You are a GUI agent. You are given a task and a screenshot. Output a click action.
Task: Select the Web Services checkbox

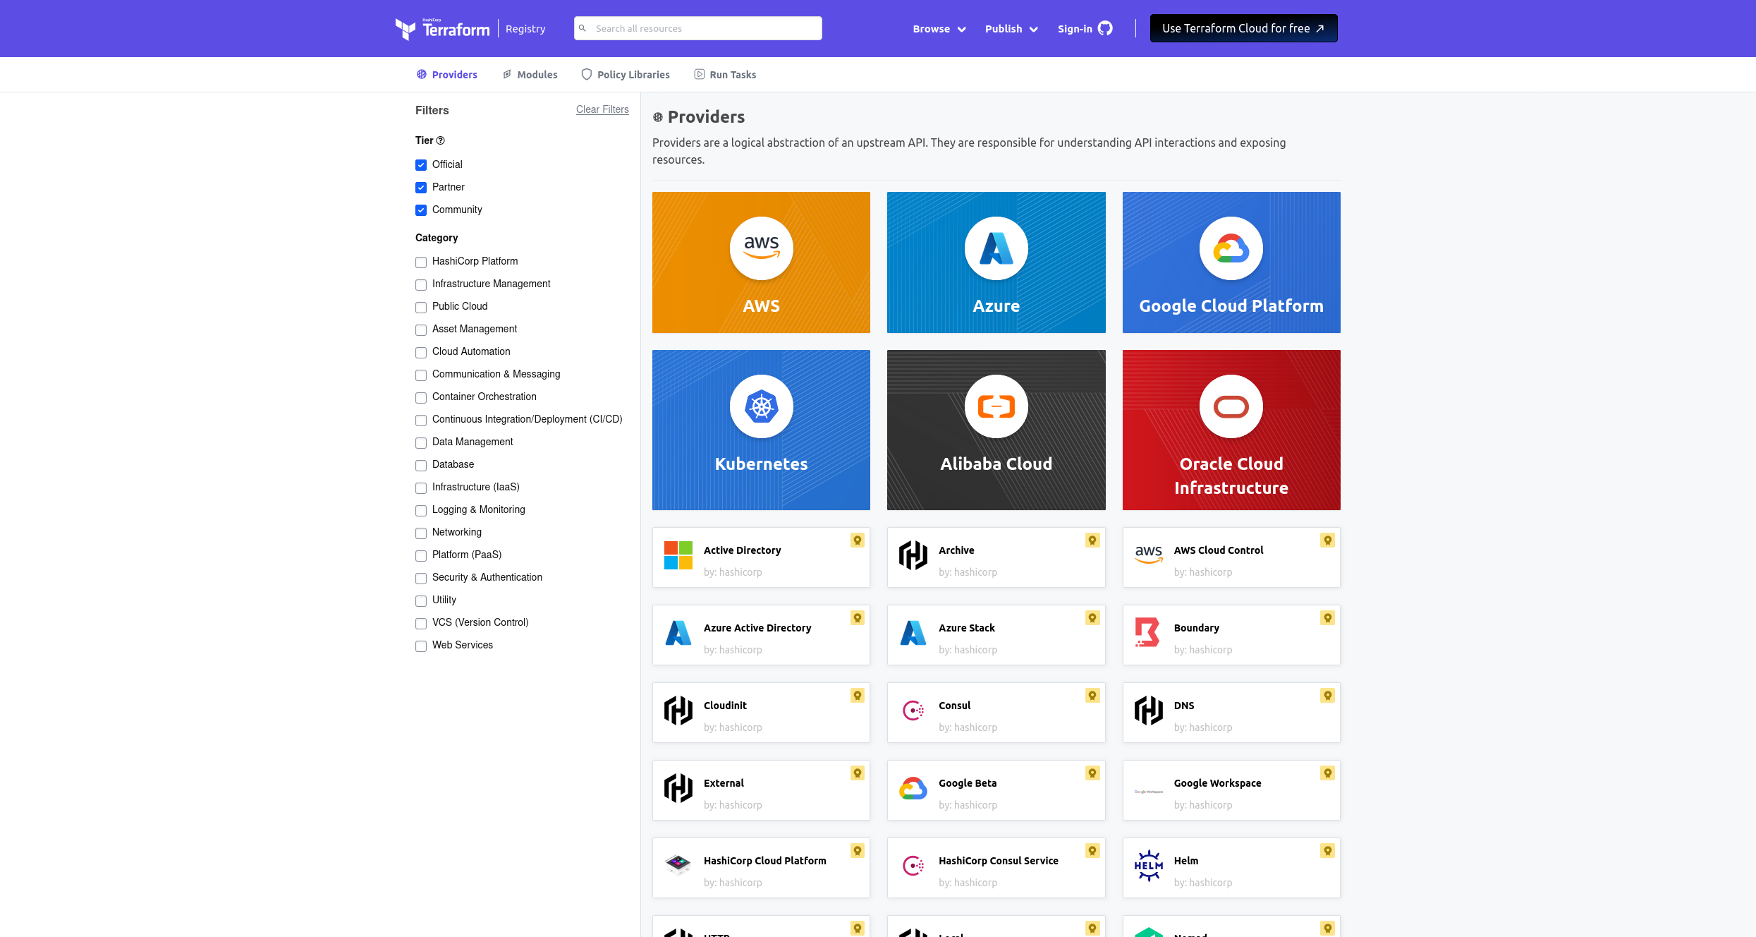[x=421, y=646]
